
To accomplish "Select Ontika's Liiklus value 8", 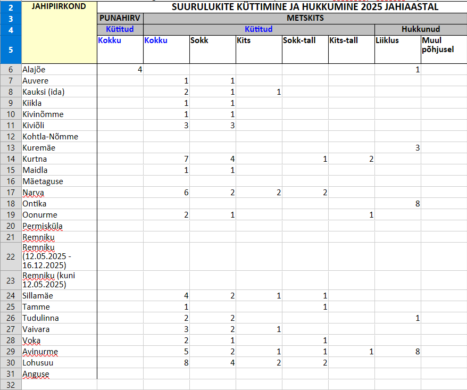I will [397, 204].
